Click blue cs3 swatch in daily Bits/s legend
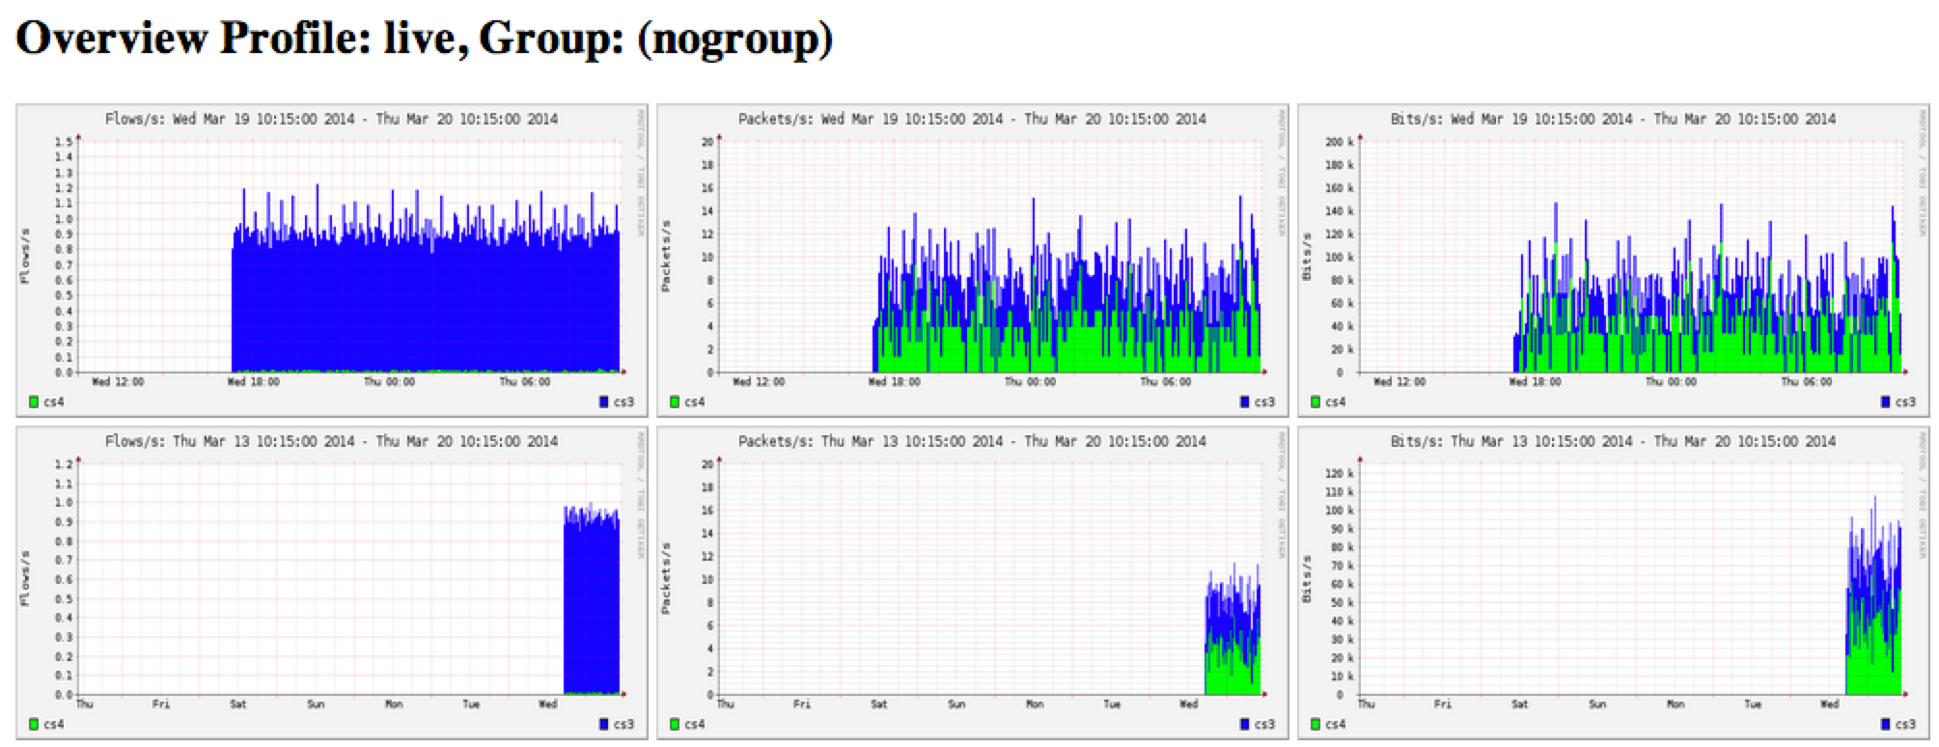 1886,401
